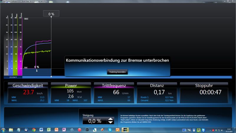Image resolution: width=236 pixels, height=133 pixels.
Task: Click the speed value 23.7
Action: coord(29,92)
